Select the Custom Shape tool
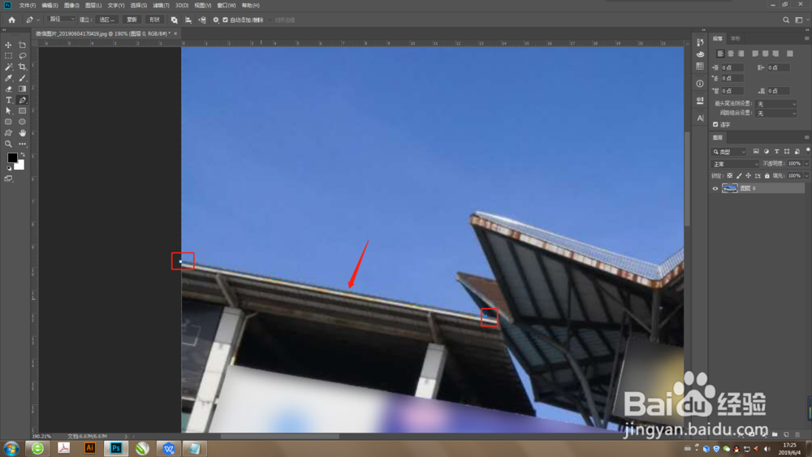Screen dimensions: 812x457 point(8,133)
